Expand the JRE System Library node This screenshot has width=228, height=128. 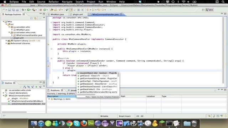click(x=6, y=41)
